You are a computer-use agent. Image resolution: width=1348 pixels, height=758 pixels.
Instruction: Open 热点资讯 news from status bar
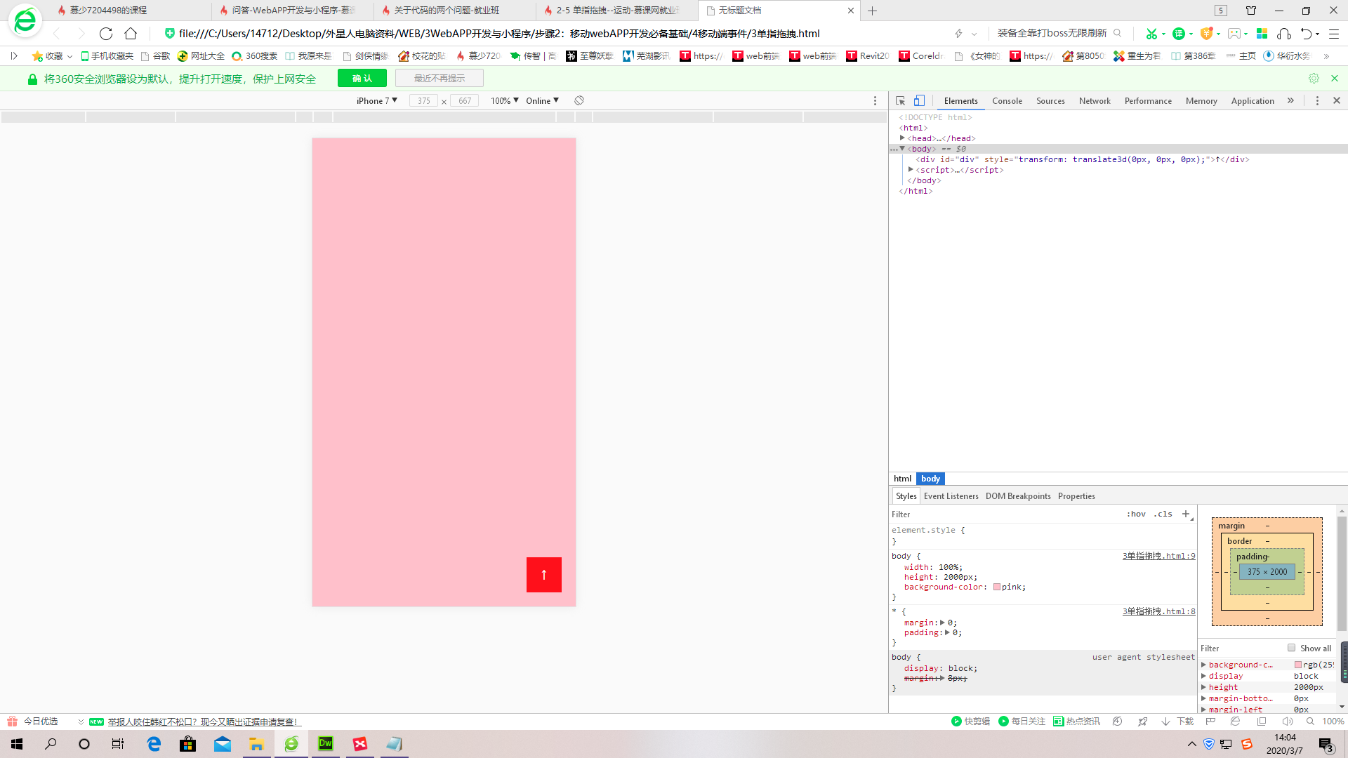[x=1076, y=722]
